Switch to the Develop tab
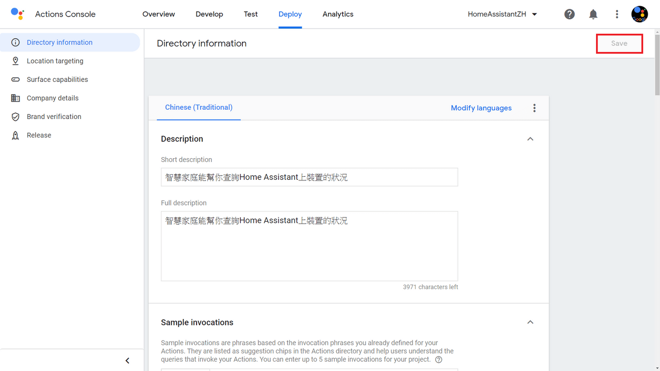 point(209,14)
